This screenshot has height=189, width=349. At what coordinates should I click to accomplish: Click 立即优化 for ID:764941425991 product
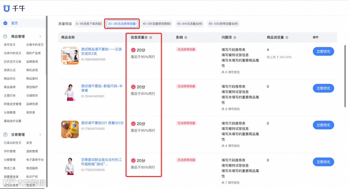click(x=323, y=88)
